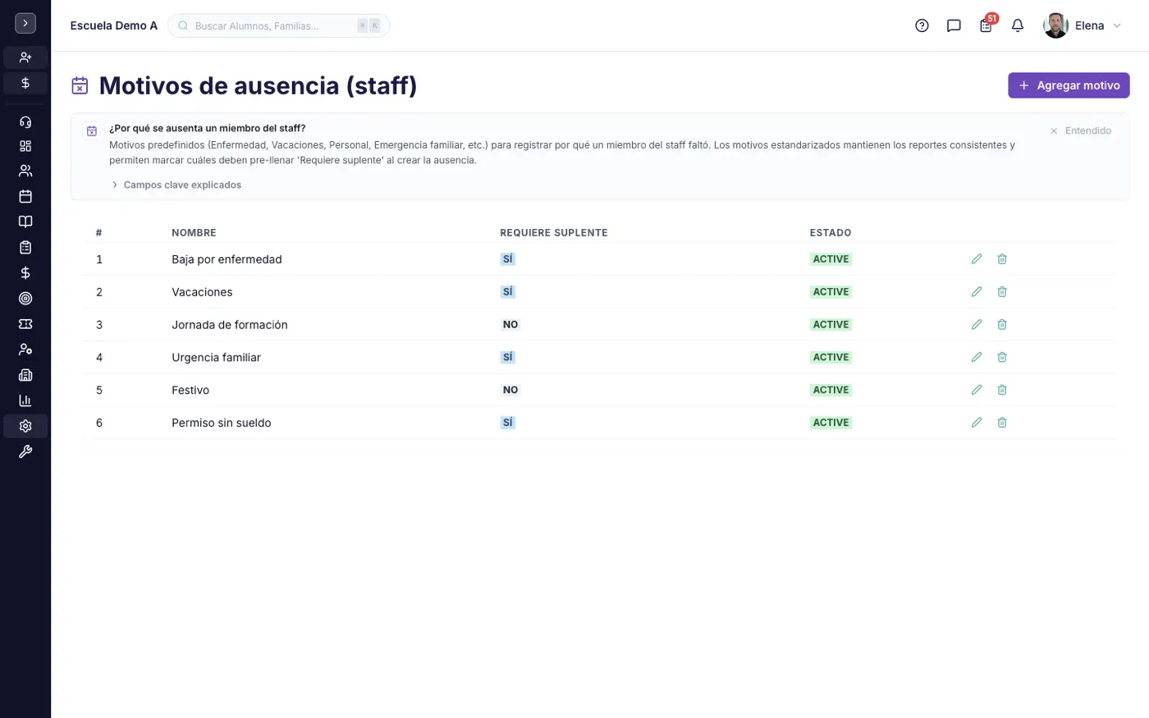Open the building sidebar icon
1149x718 pixels.
(25, 375)
